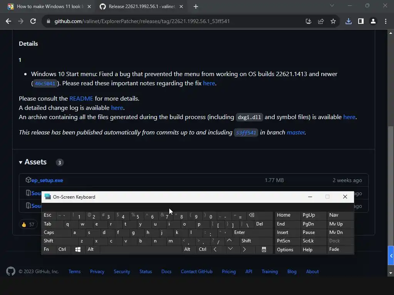This screenshot has width=394, height=295.
Task: Open the detailed change log 'here' link
Action: coord(117,108)
